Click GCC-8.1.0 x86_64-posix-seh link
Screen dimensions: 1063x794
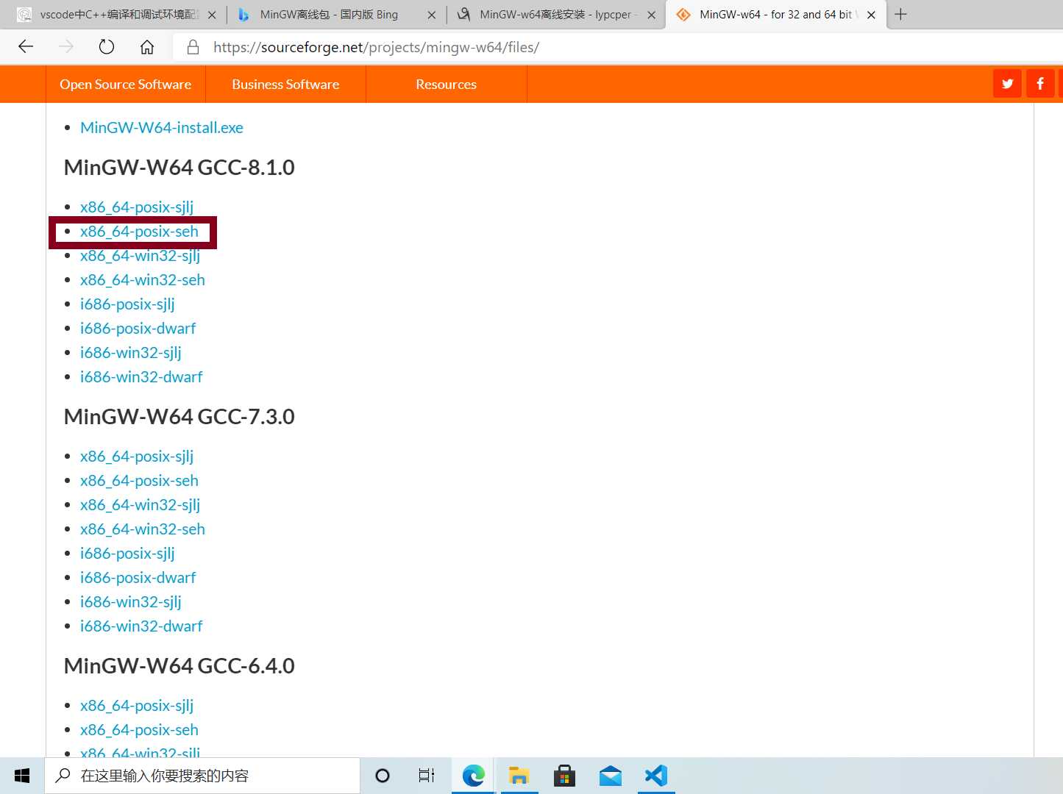pos(139,232)
